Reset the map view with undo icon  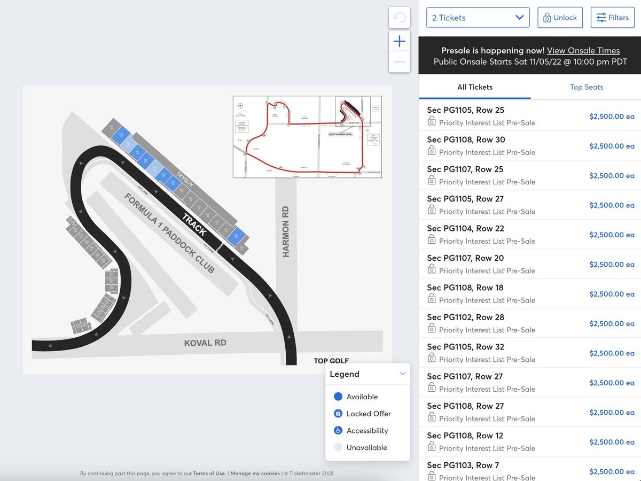[399, 18]
